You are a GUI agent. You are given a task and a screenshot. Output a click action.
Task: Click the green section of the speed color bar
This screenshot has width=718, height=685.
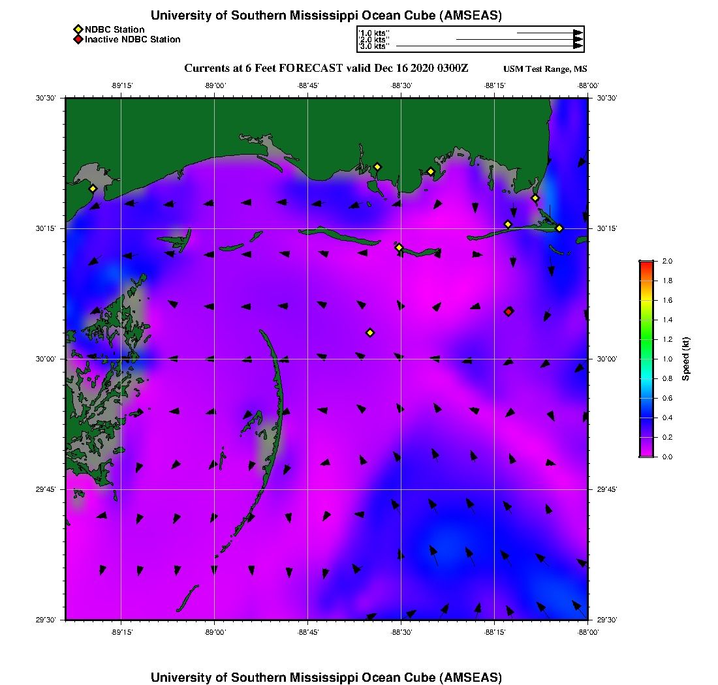(x=646, y=339)
